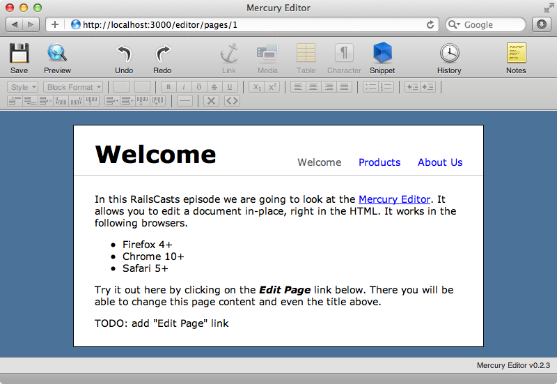Insert table row after current row
This screenshot has height=384, width=557.
tap(30, 101)
